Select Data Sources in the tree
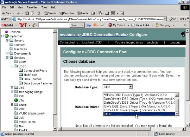The width and height of the screenshot is (190, 137). tap(33, 79)
